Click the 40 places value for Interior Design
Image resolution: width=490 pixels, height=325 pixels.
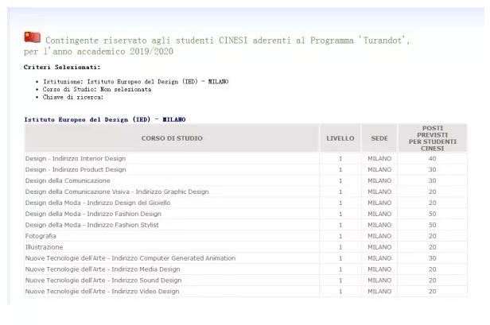[x=432, y=159]
